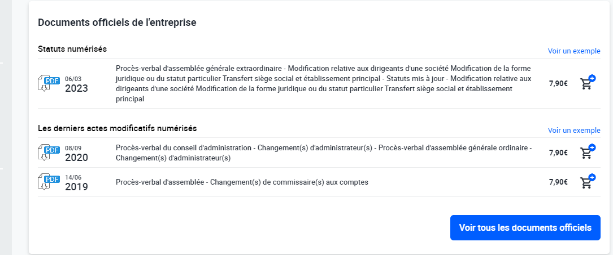Click the 'Les derniers actes modificatifs numérisés' heading

pyautogui.click(x=117, y=128)
